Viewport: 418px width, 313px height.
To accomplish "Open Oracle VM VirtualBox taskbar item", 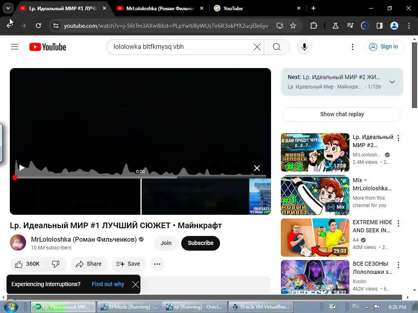I will click(x=260, y=307).
